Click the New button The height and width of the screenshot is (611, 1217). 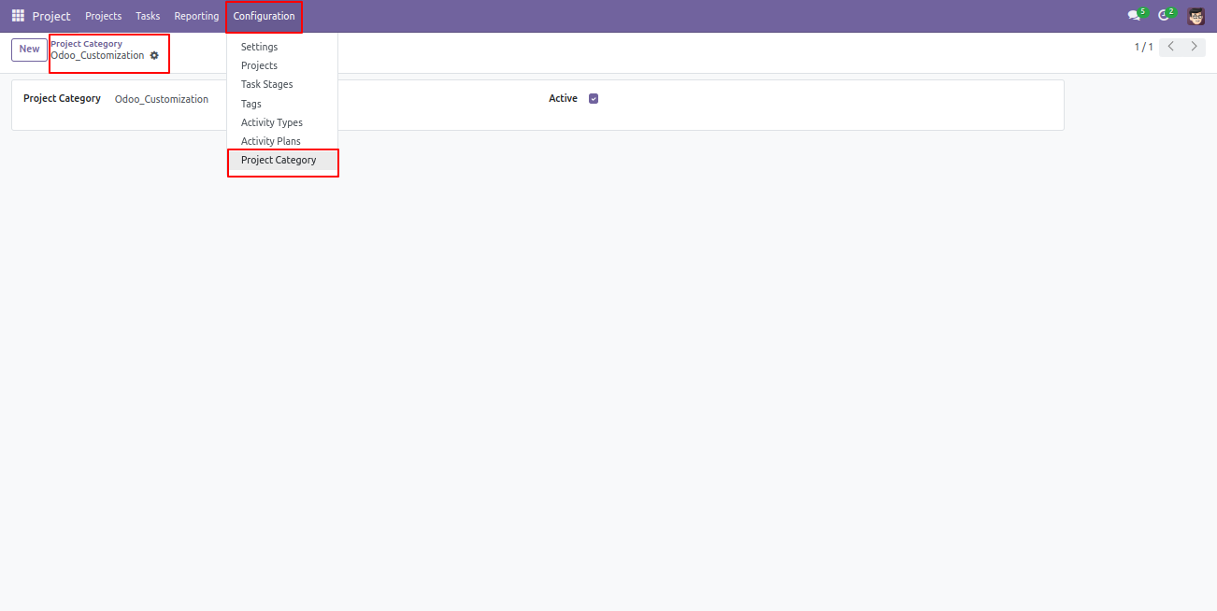tap(29, 50)
